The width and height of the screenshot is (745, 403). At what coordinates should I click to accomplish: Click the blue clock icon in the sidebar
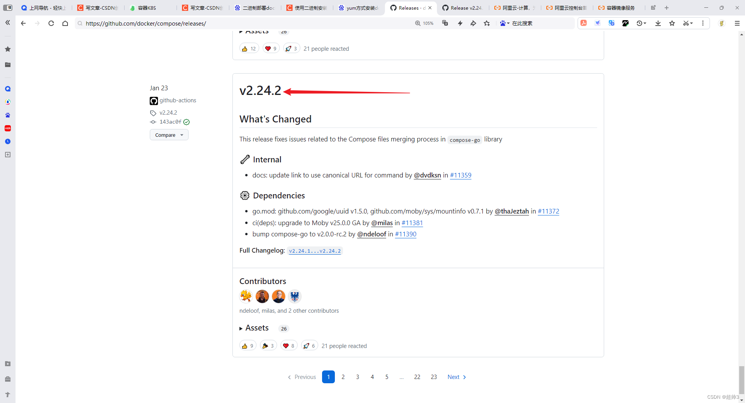tap(8, 141)
